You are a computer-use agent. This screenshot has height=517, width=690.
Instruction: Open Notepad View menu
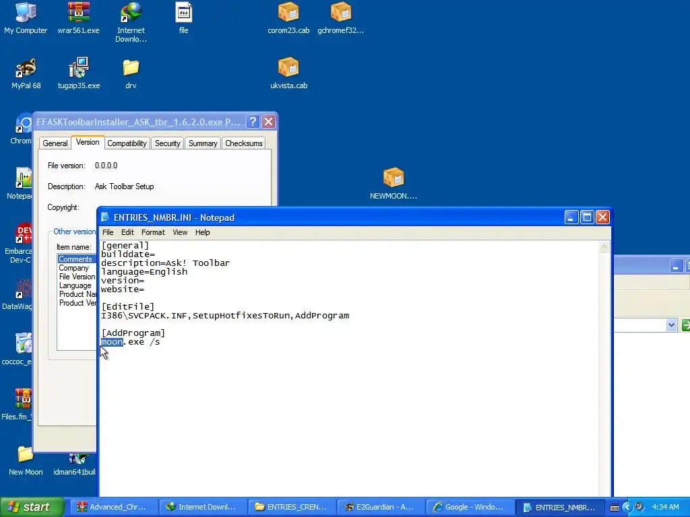click(x=180, y=232)
